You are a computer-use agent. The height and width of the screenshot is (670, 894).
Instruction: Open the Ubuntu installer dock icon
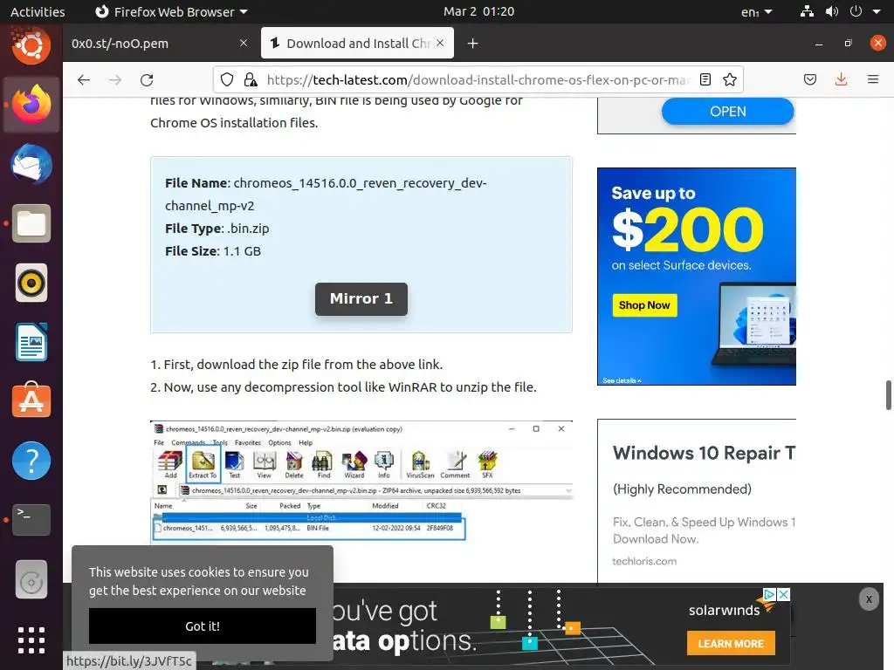[31, 45]
